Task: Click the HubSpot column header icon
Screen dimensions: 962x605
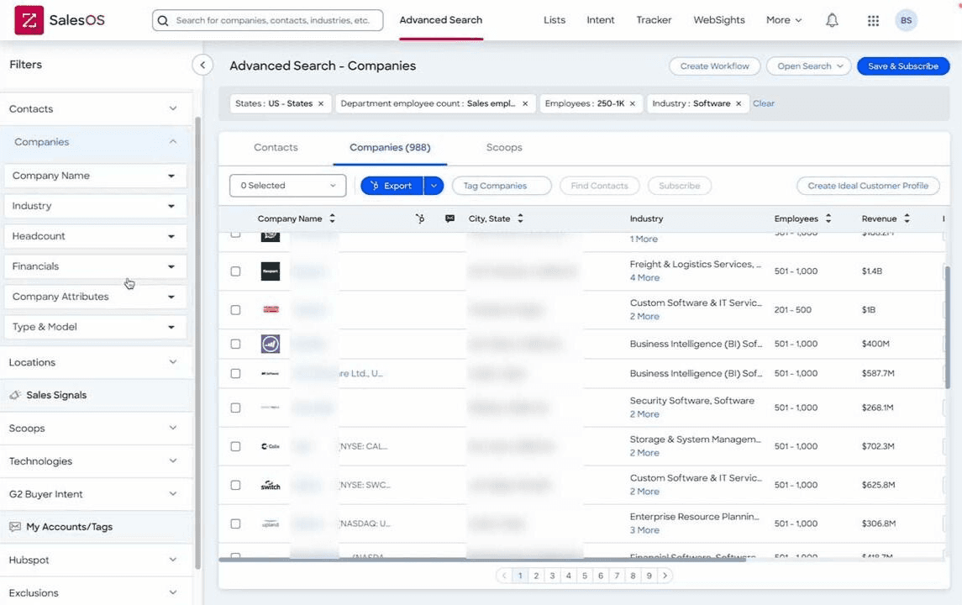Action: [x=419, y=218]
